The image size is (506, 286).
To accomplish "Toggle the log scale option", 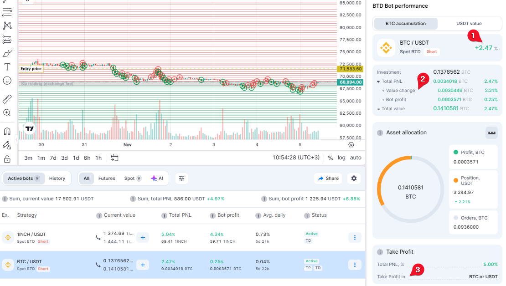I will click(x=341, y=158).
